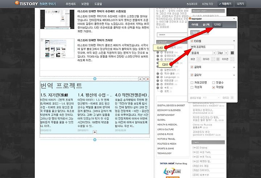Screen dimensions: 261x178
Task: Pick the thumbnail 테두리 color swatch
Action: pyautogui.click(x=232, y=98)
